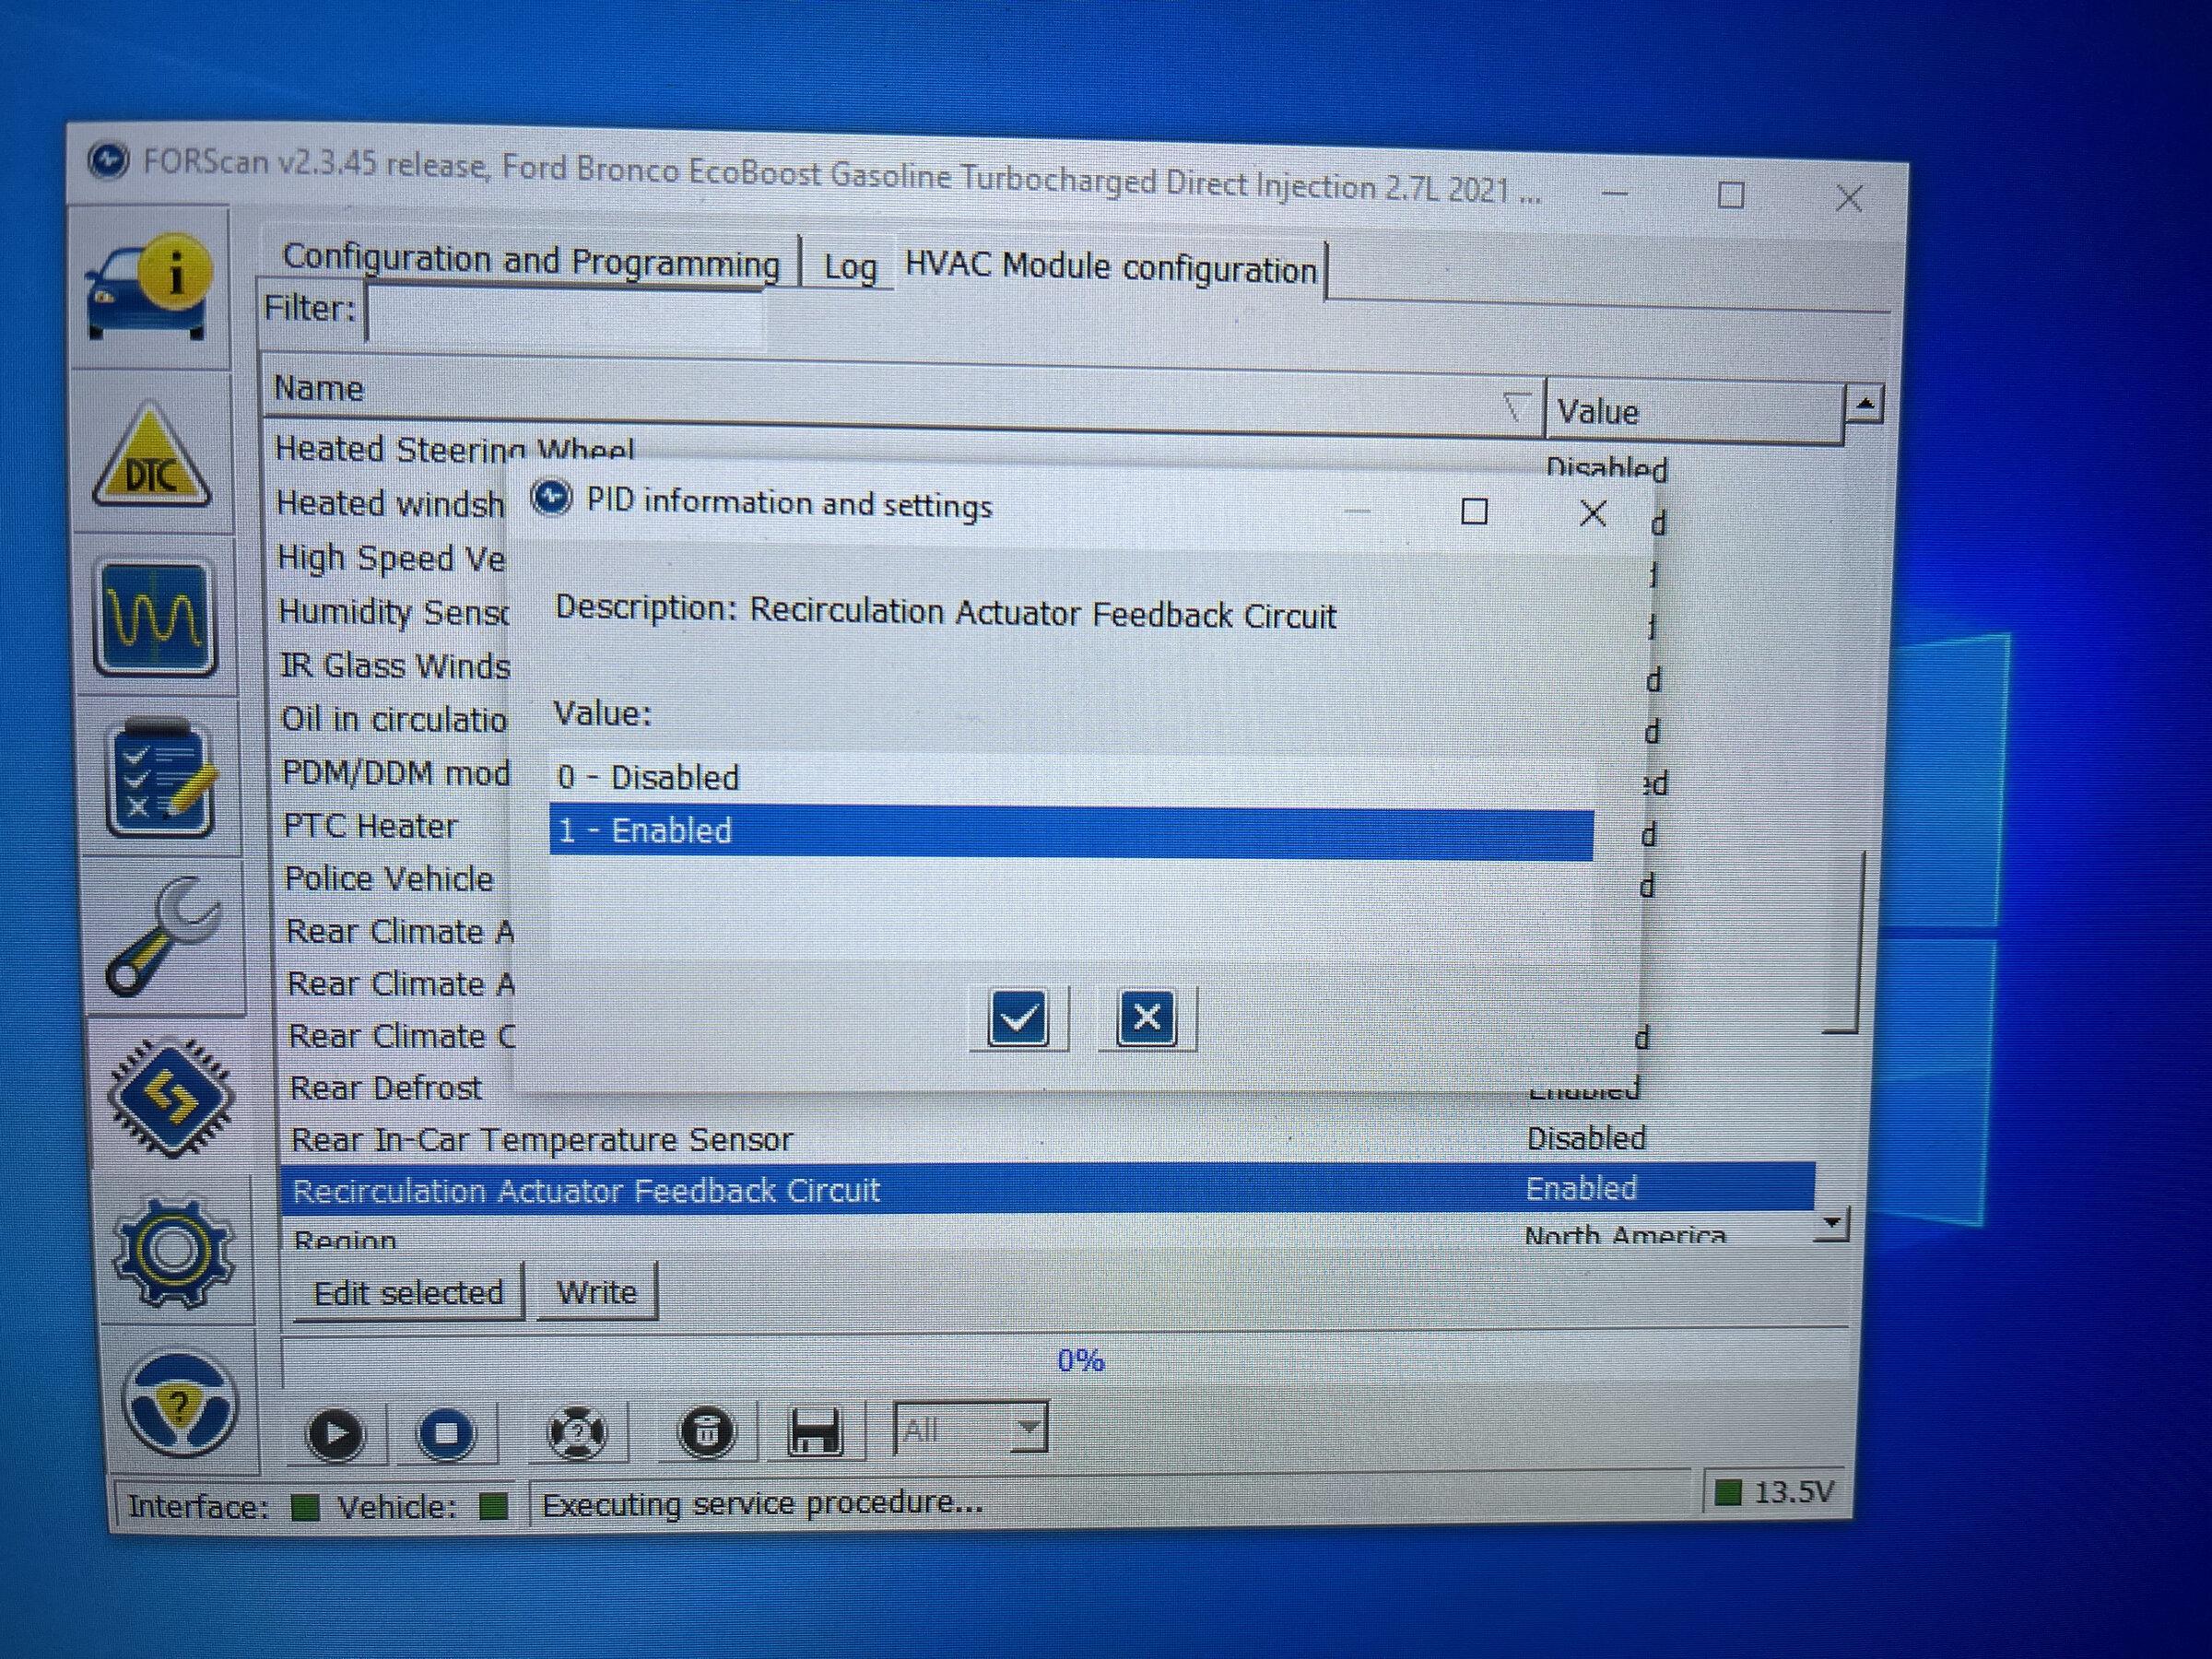Click the Edit selected button
Image resolution: width=2212 pixels, height=1659 pixels.
(x=409, y=1293)
